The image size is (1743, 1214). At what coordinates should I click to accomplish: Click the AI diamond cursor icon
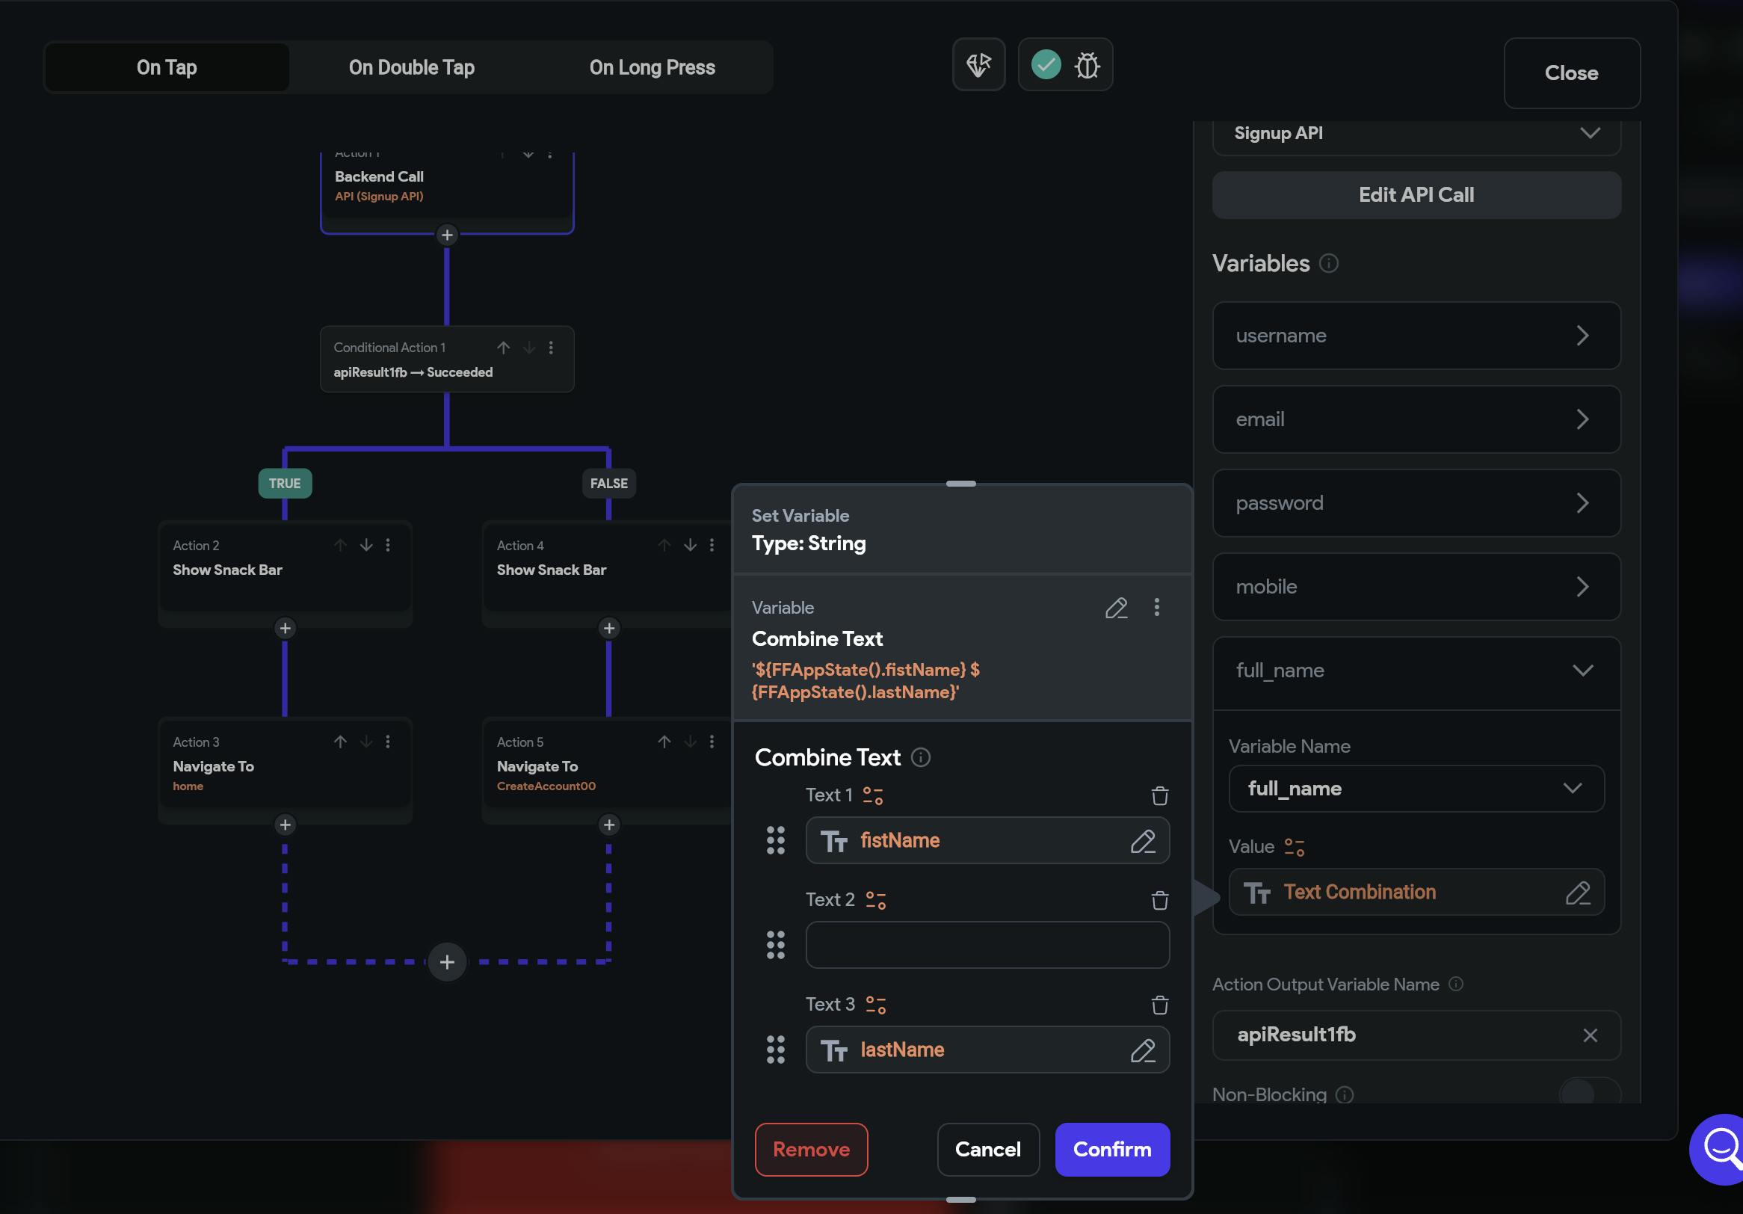click(978, 65)
